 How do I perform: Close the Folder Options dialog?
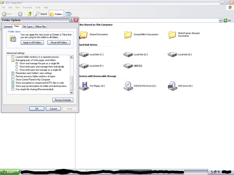pyautogui.click(x=76, y=20)
